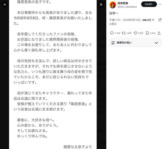Image resolution: width=163 pixels, height=149 pixels.
Task: Open 篠原恵美 profile avatar
Action: (113, 5)
